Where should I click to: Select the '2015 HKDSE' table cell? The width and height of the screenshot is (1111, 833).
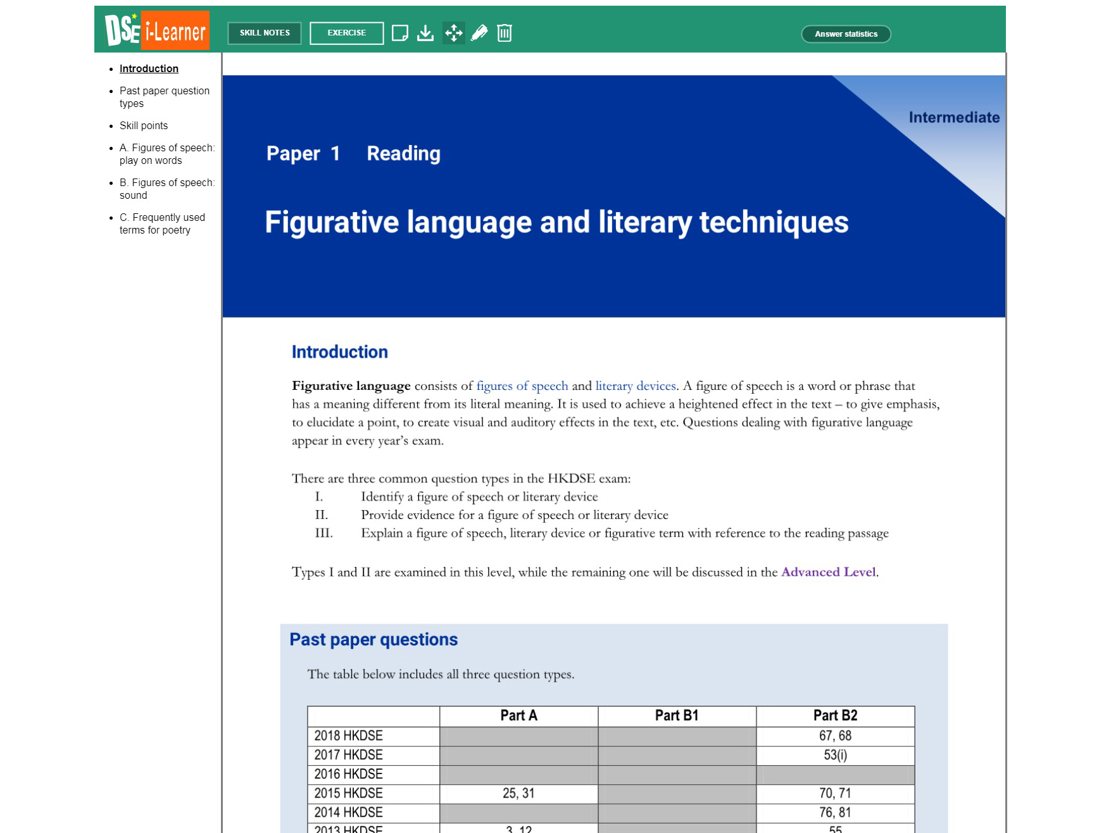click(x=373, y=793)
